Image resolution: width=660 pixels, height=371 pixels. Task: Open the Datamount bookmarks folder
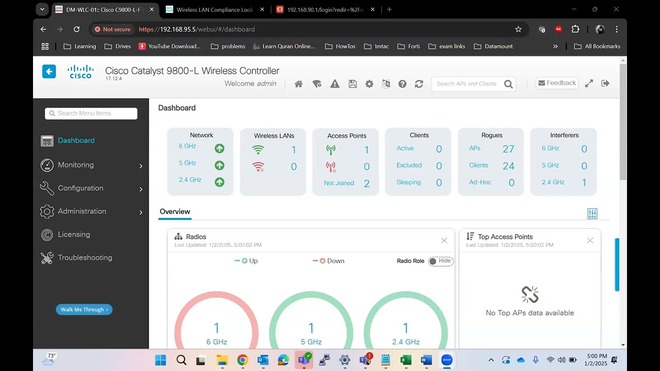[x=492, y=46]
